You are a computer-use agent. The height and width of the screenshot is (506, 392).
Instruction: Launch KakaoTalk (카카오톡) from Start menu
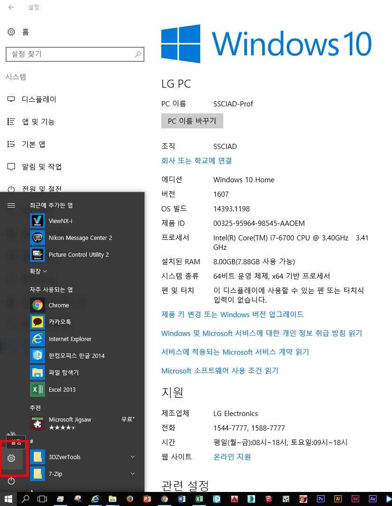[x=60, y=322]
